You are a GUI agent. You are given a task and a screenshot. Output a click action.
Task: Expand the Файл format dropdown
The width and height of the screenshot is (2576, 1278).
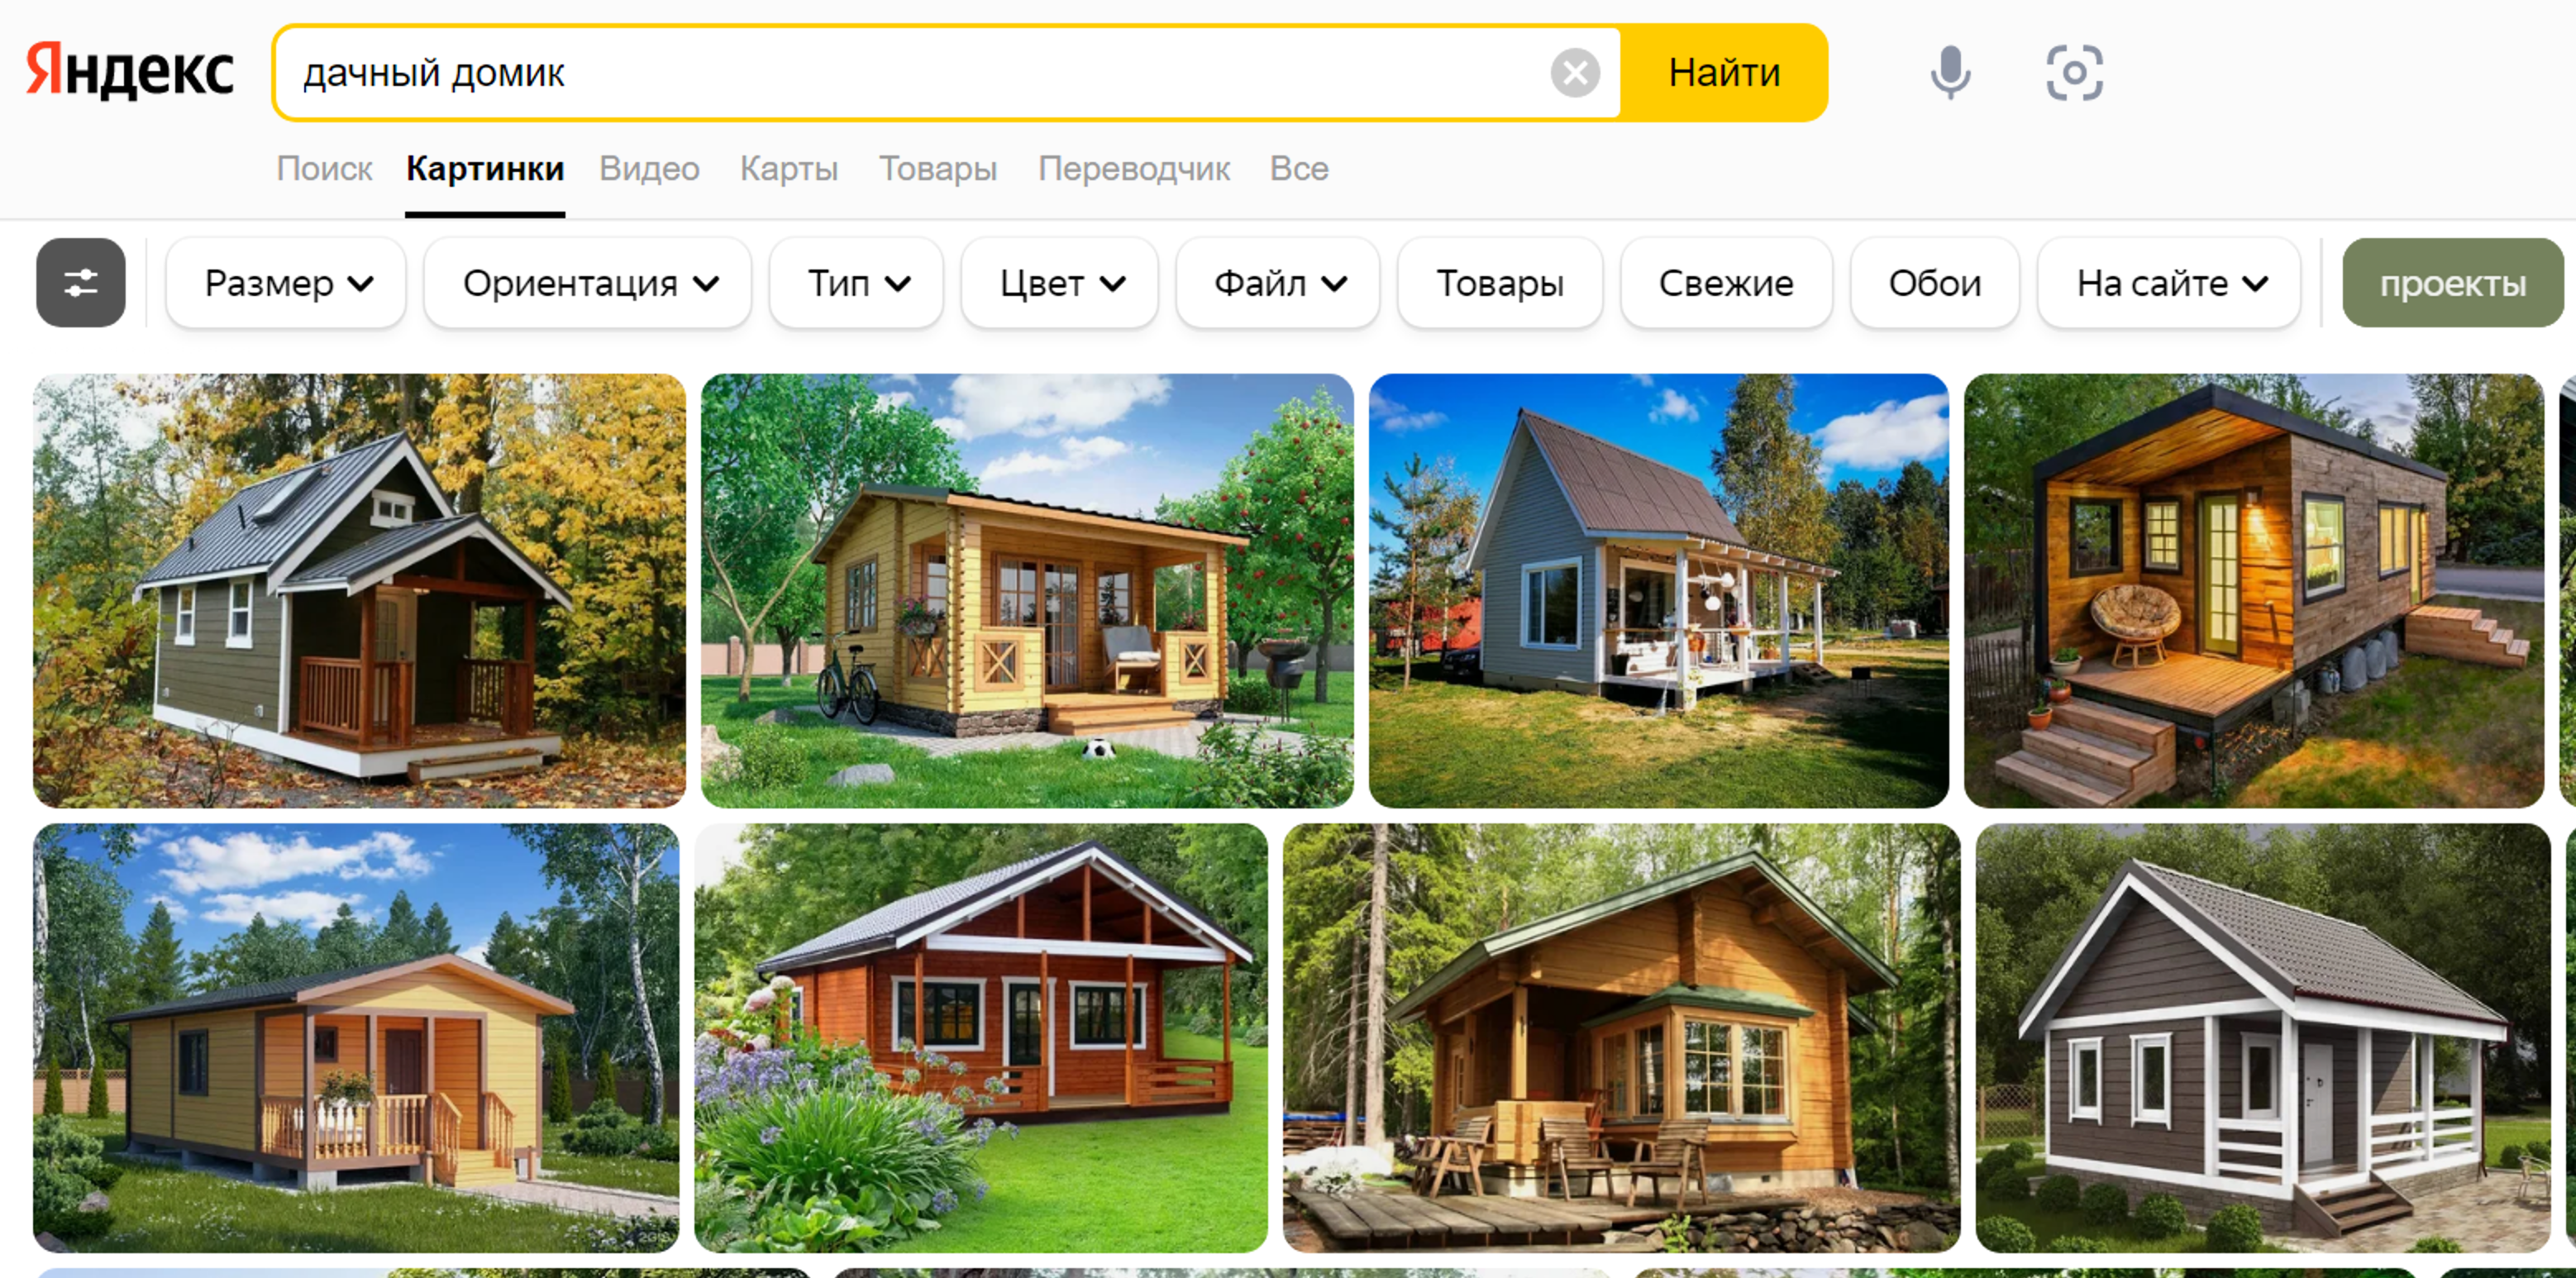coord(1278,283)
